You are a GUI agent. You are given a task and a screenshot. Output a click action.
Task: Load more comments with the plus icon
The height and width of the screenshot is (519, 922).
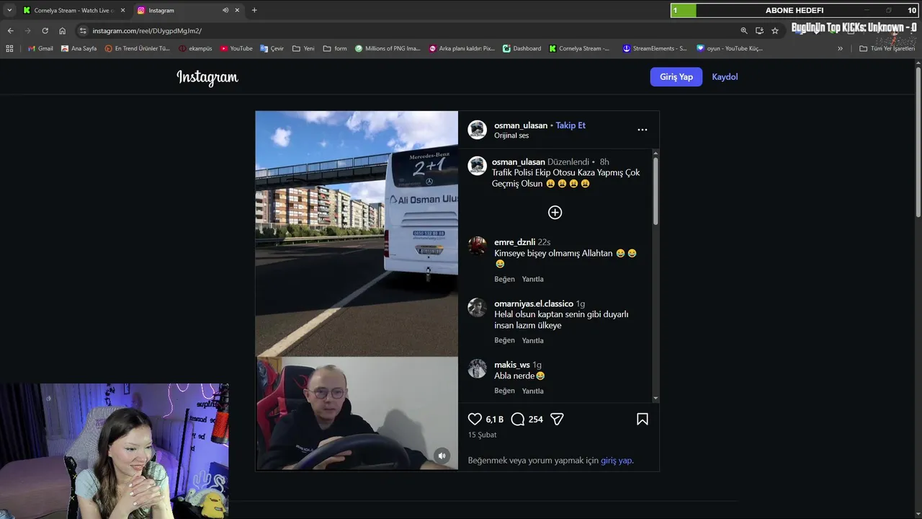point(555,212)
